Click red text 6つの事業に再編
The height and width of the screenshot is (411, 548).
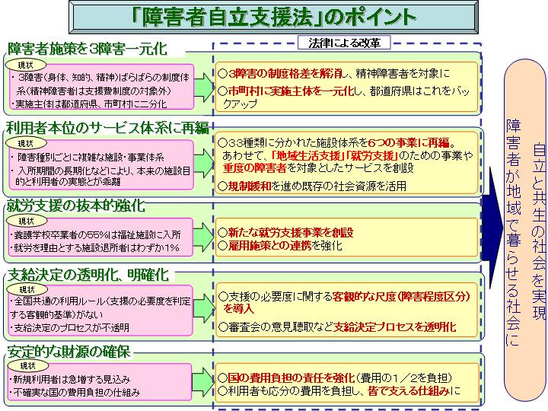409,142
